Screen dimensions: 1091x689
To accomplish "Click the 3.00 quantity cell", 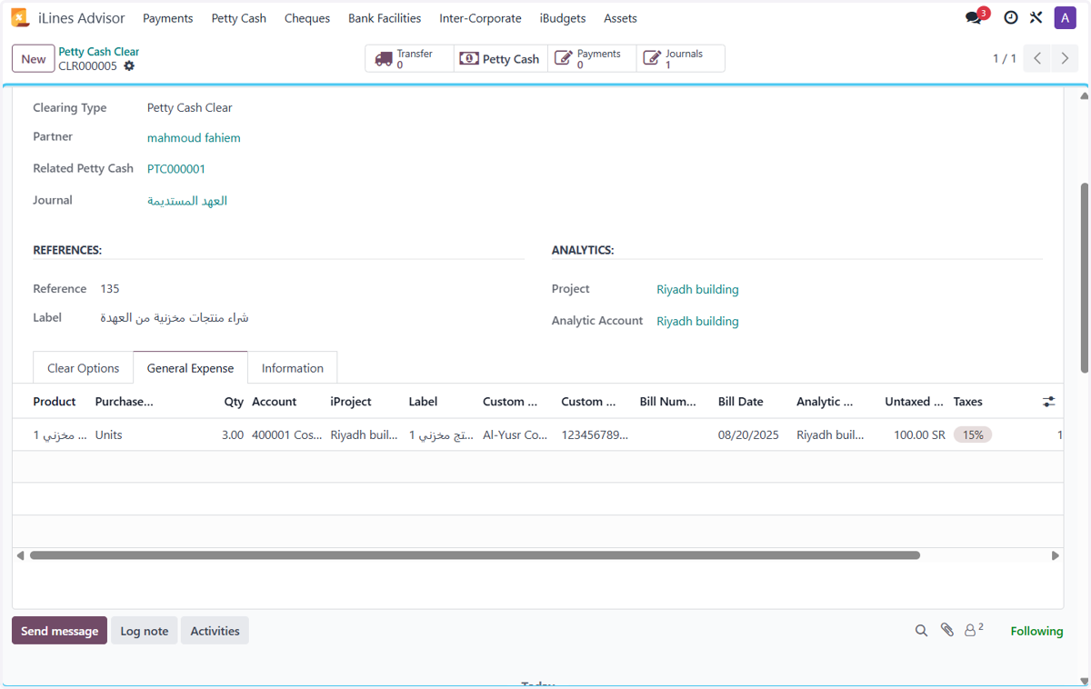I will click(x=233, y=435).
